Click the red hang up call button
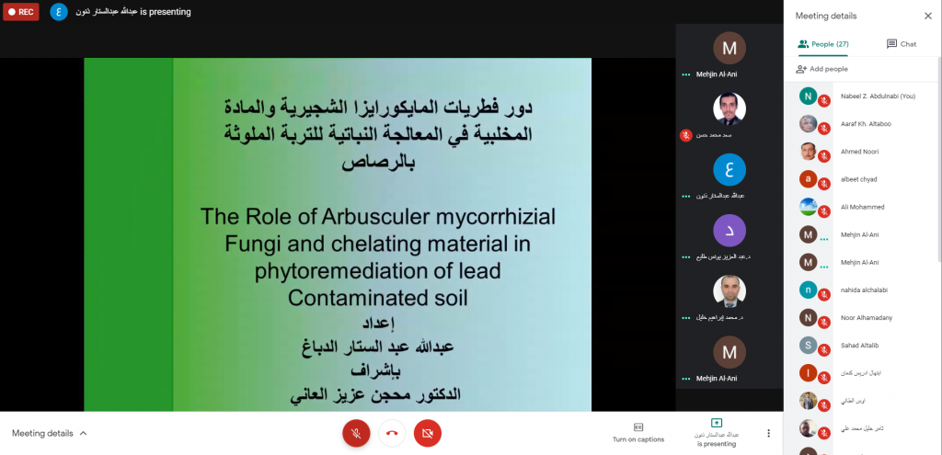942x455 pixels. click(x=392, y=433)
